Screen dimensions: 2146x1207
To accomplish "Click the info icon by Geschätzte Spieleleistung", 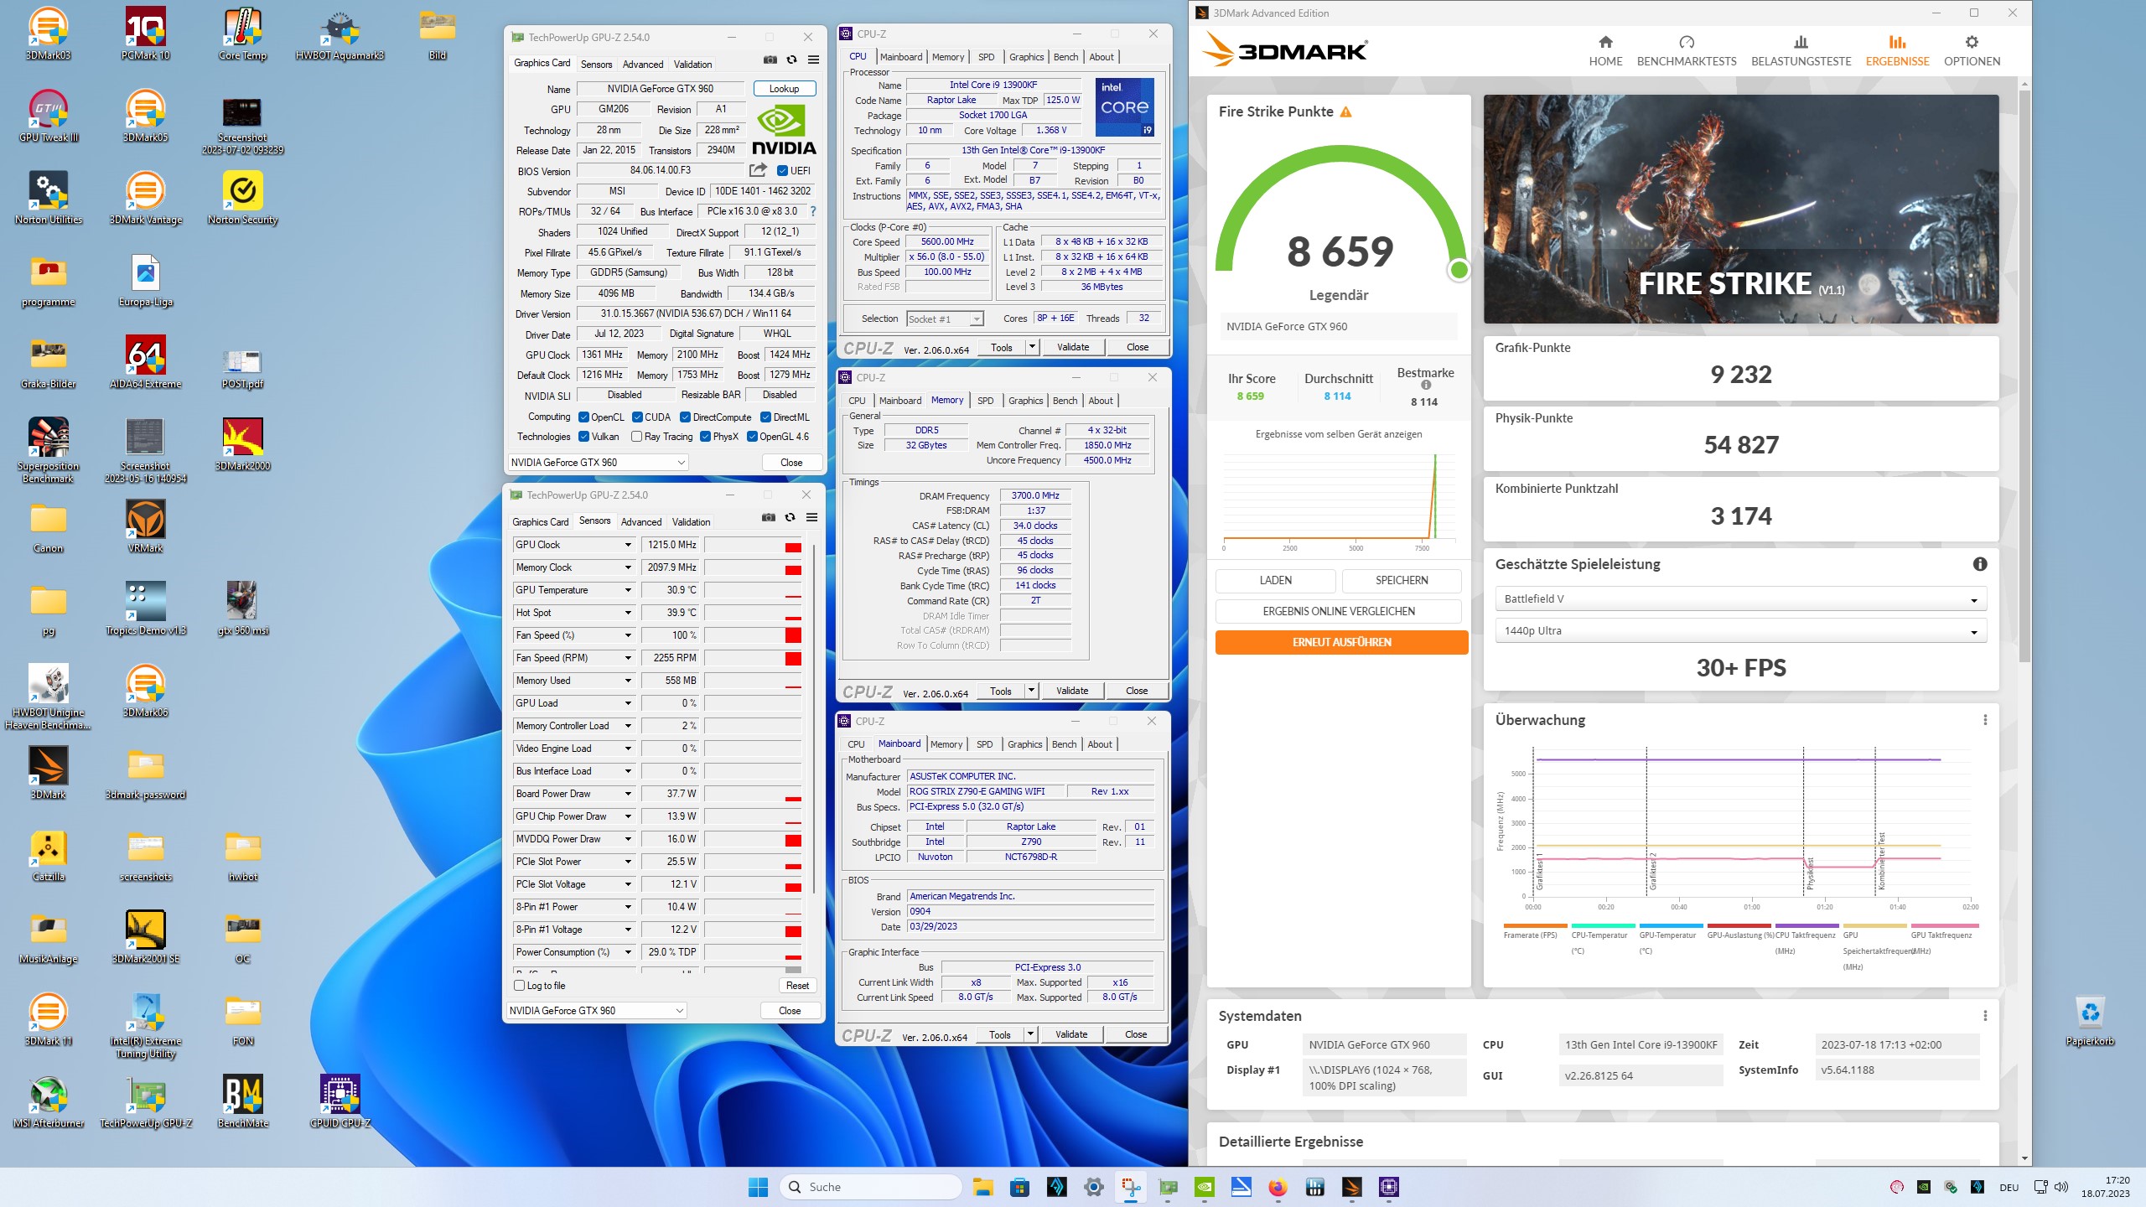I will click(1980, 564).
